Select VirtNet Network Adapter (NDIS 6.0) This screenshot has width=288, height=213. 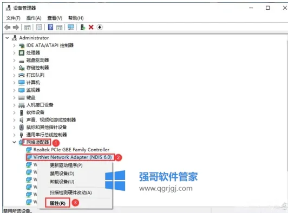pos(73,157)
